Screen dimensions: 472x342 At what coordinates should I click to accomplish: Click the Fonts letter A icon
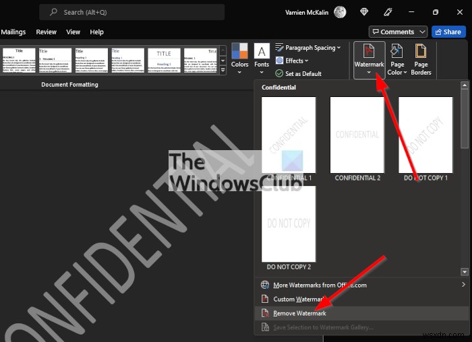click(x=262, y=51)
